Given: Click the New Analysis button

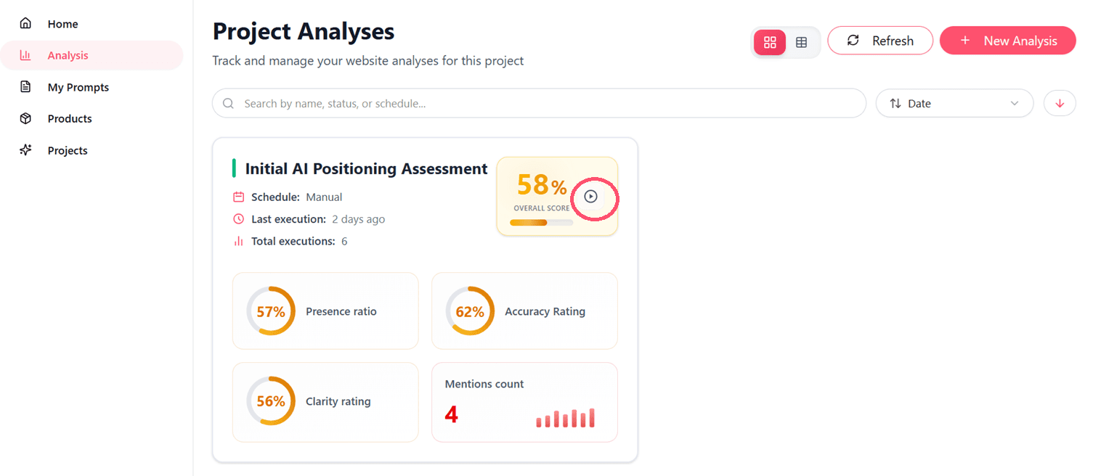Looking at the screenshot, I should click(1007, 41).
